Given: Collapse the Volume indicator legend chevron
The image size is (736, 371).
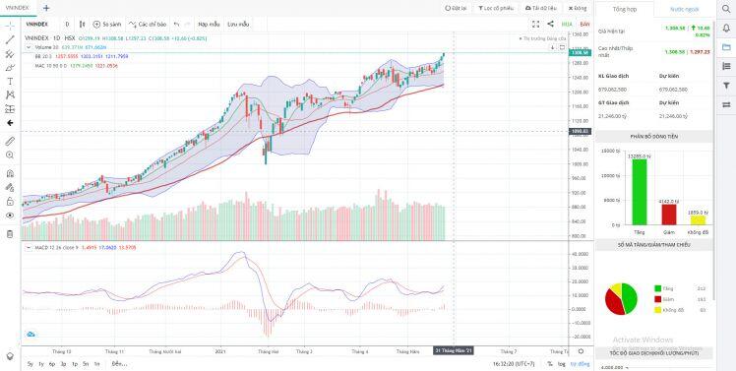Looking at the screenshot, I should 29,47.
